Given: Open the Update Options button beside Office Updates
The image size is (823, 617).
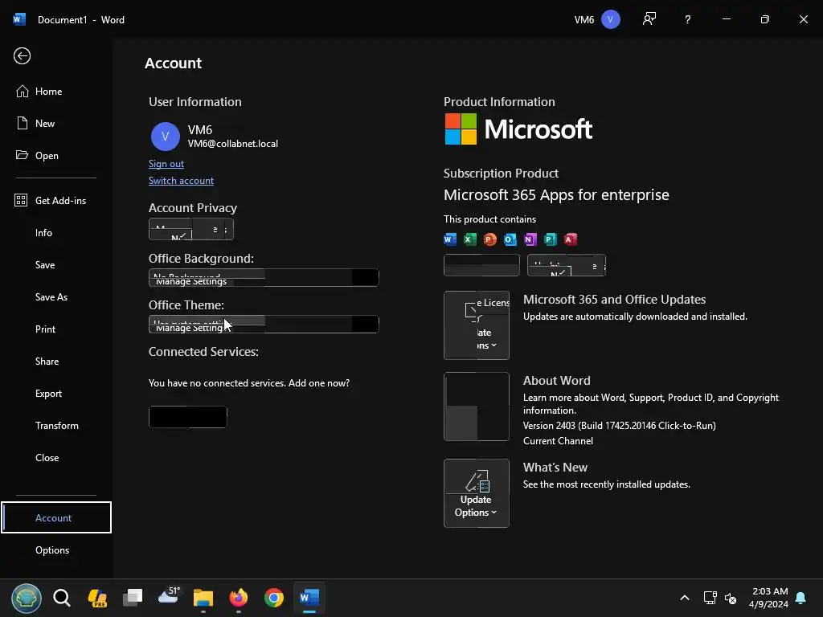Looking at the screenshot, I should [x=476, y=325].
